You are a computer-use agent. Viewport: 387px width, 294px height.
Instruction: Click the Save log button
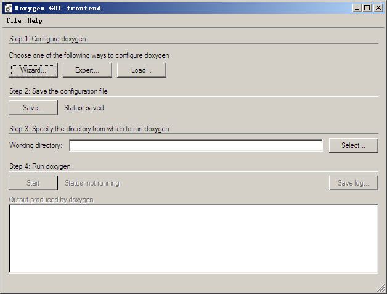(354, 183)
